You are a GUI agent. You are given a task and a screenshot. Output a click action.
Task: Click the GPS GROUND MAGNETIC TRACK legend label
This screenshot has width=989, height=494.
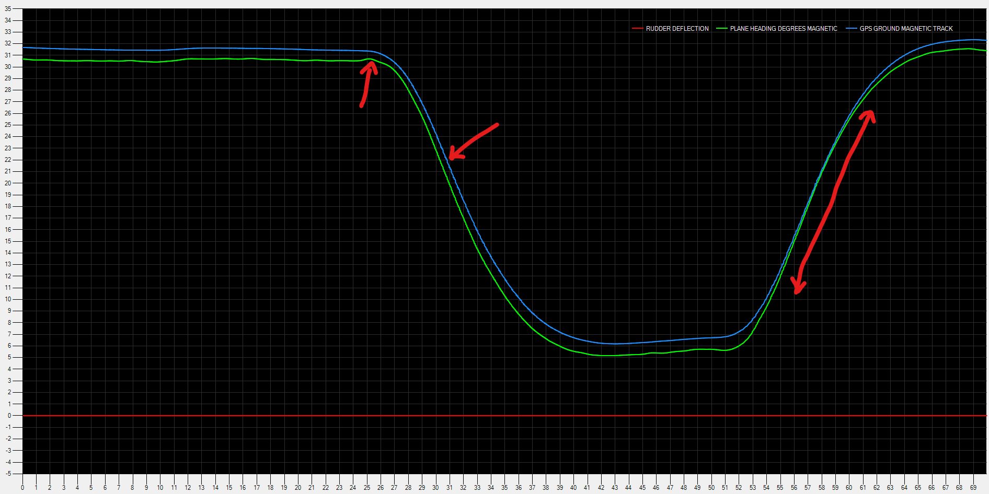click(906, 29)
